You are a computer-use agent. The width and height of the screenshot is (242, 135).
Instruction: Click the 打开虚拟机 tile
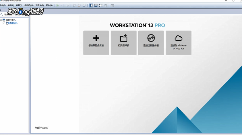point(124,43)
